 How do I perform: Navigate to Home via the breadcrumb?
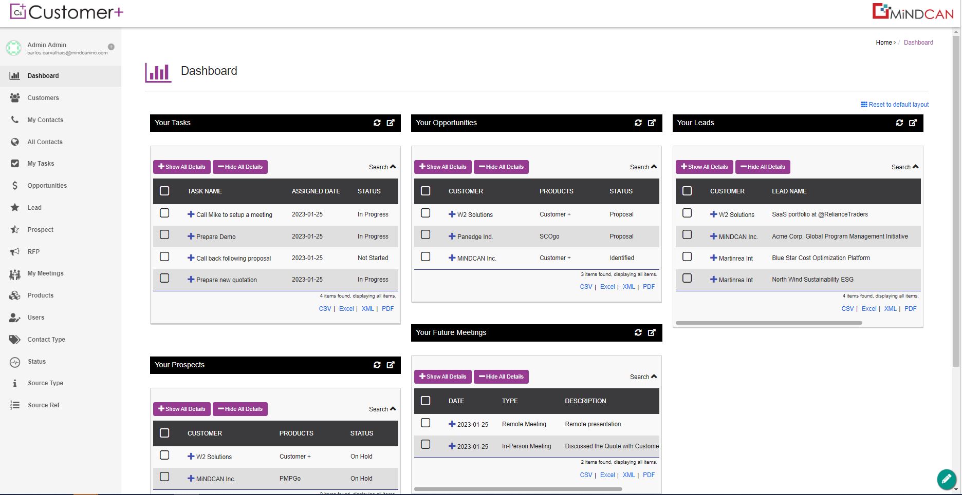tap(883, 42)
